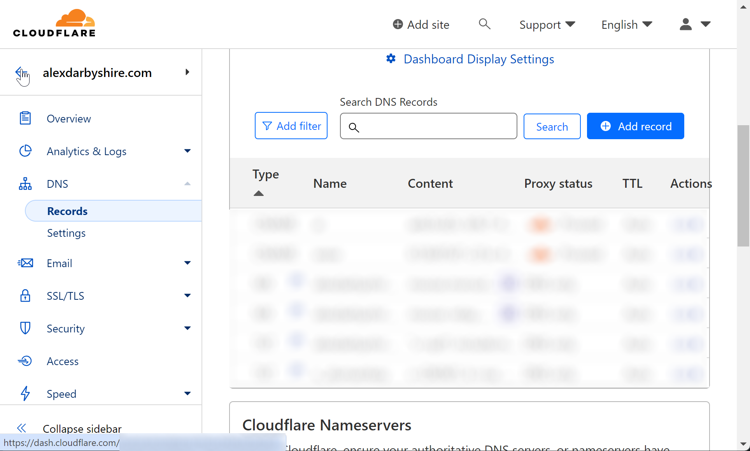Open the header search magnifier
Image resolution: width=750 pixels, height=451 pixels.
[484, 24]
